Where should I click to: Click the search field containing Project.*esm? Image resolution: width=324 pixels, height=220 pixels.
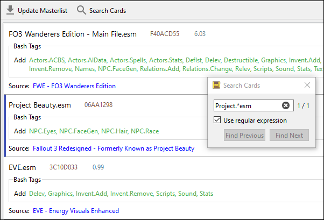click(x=253, y=105)
